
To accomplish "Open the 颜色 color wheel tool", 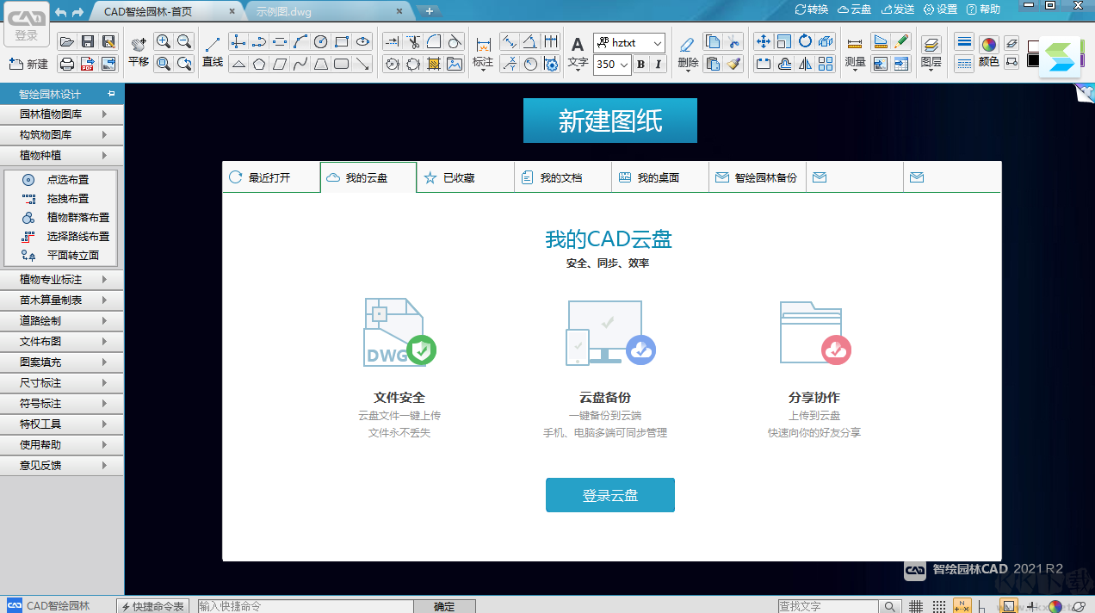I will click(988, 43).
